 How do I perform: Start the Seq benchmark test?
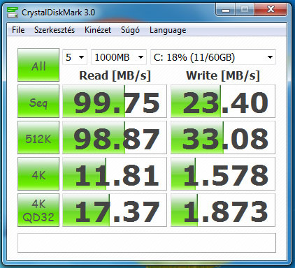pyautogui.click(x=38, y=101)
